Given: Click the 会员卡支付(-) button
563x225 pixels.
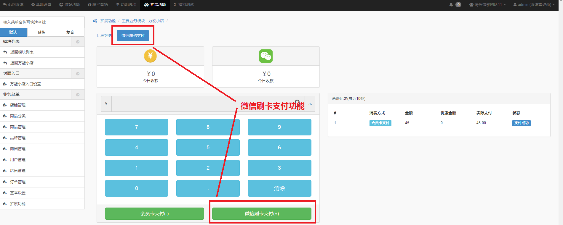Looking at the screenshot, I should click(154, 213).
